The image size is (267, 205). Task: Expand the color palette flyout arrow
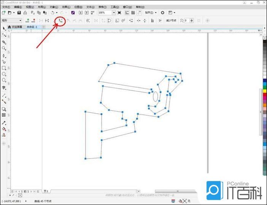tap(264, 28)
